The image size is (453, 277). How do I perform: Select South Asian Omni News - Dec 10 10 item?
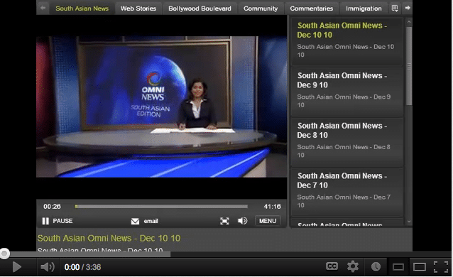(x=346, y=42)
